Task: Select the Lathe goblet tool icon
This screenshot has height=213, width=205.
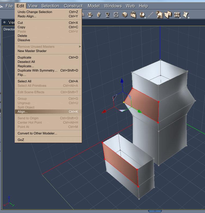Action: pyautogui.click(x=107, y=15)
